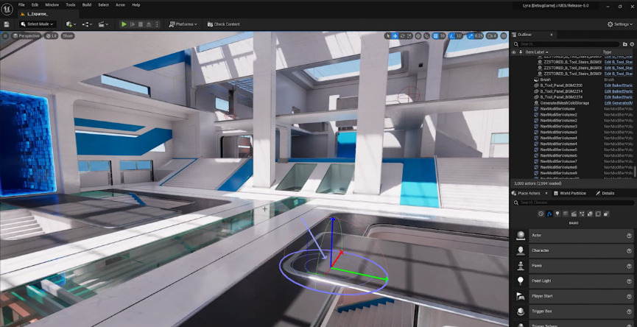Click the Outliner new folder icon
637x327 pixels.
pos(626,44)
